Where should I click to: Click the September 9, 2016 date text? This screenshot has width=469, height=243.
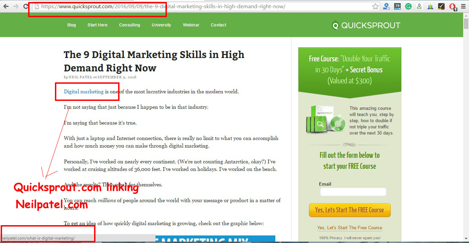[117, 77]
